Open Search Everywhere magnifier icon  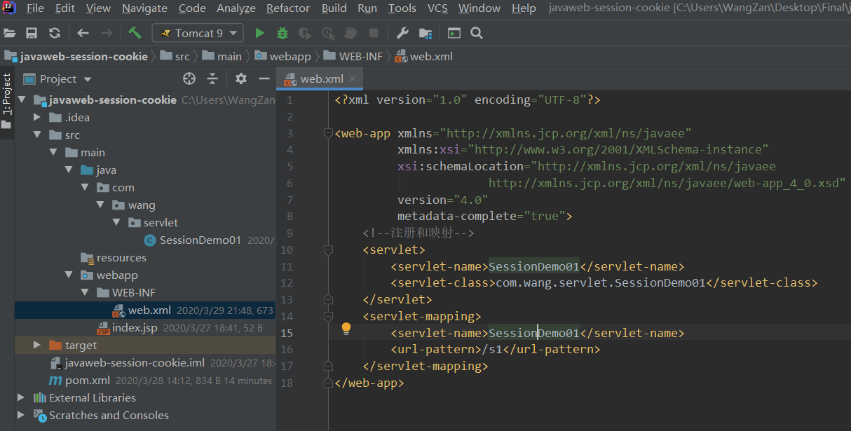477,33
